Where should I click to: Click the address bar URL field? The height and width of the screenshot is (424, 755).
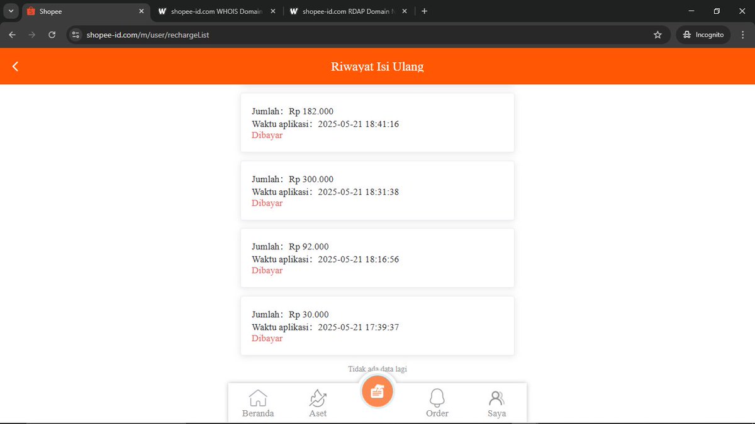[x=368, y=35]
